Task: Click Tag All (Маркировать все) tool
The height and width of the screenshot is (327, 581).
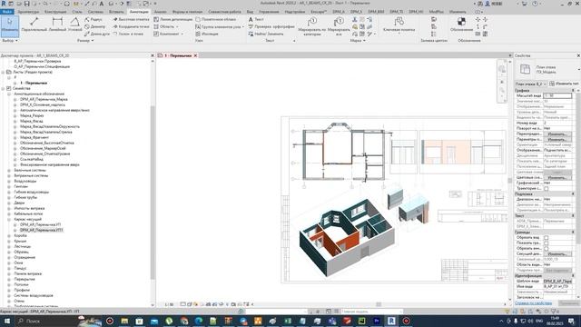Action: point(339,26)
